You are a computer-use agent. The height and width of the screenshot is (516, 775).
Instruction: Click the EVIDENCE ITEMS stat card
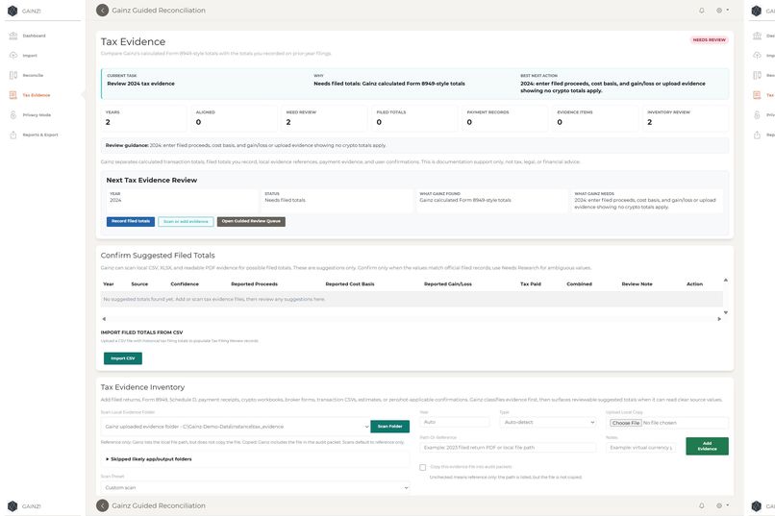click(594, 118)
